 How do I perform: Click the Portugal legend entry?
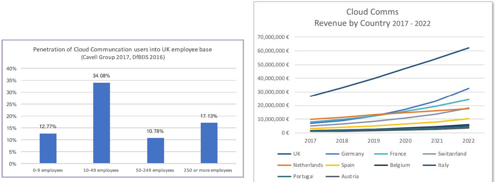295,176
